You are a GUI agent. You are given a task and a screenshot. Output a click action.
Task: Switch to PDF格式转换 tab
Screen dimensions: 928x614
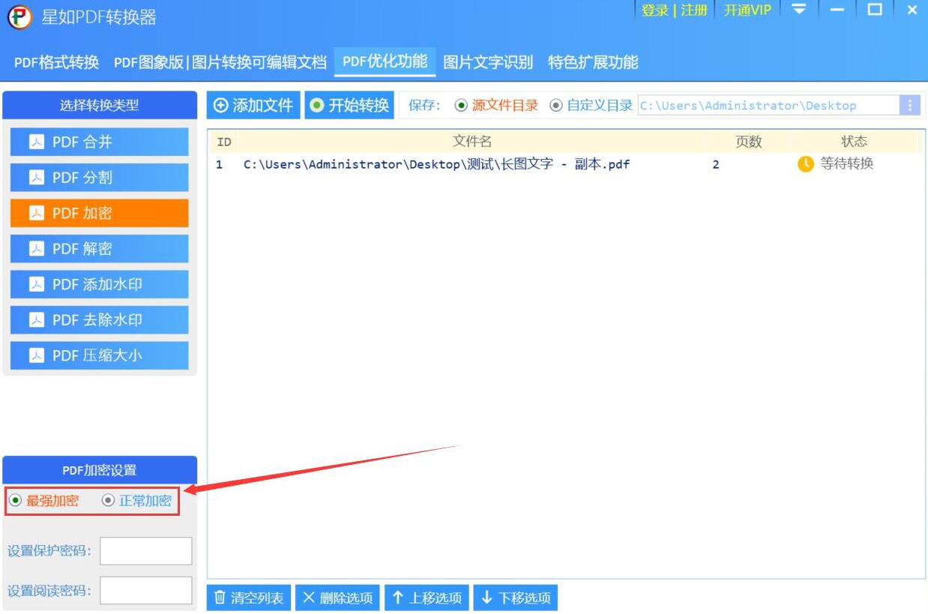pos(56,62)
